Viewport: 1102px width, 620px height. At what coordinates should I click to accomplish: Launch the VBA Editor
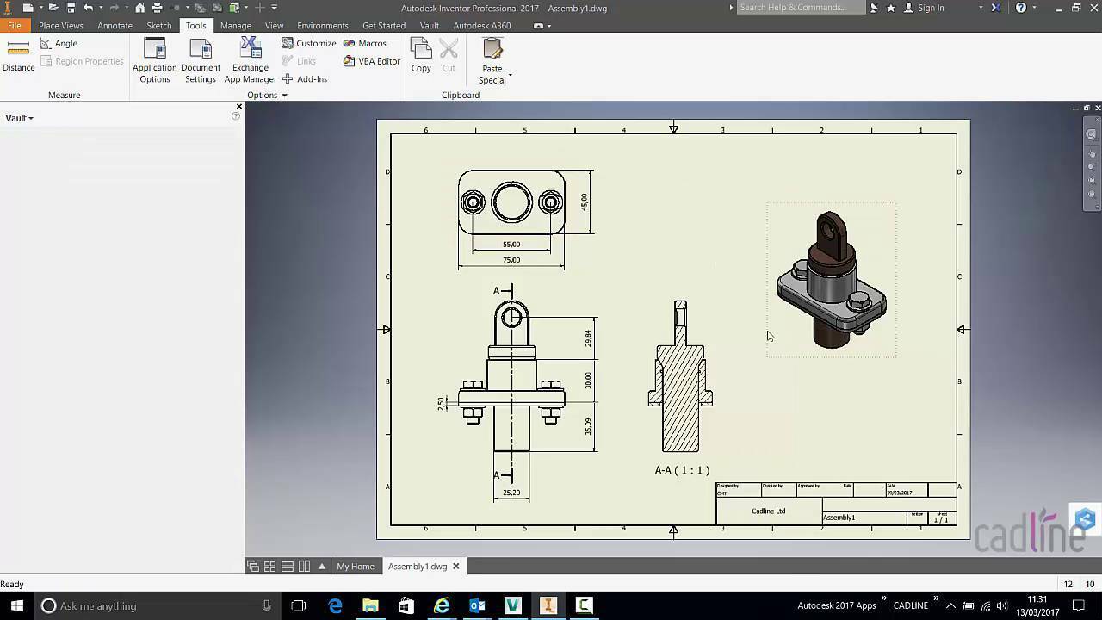[x=372, y=61]
